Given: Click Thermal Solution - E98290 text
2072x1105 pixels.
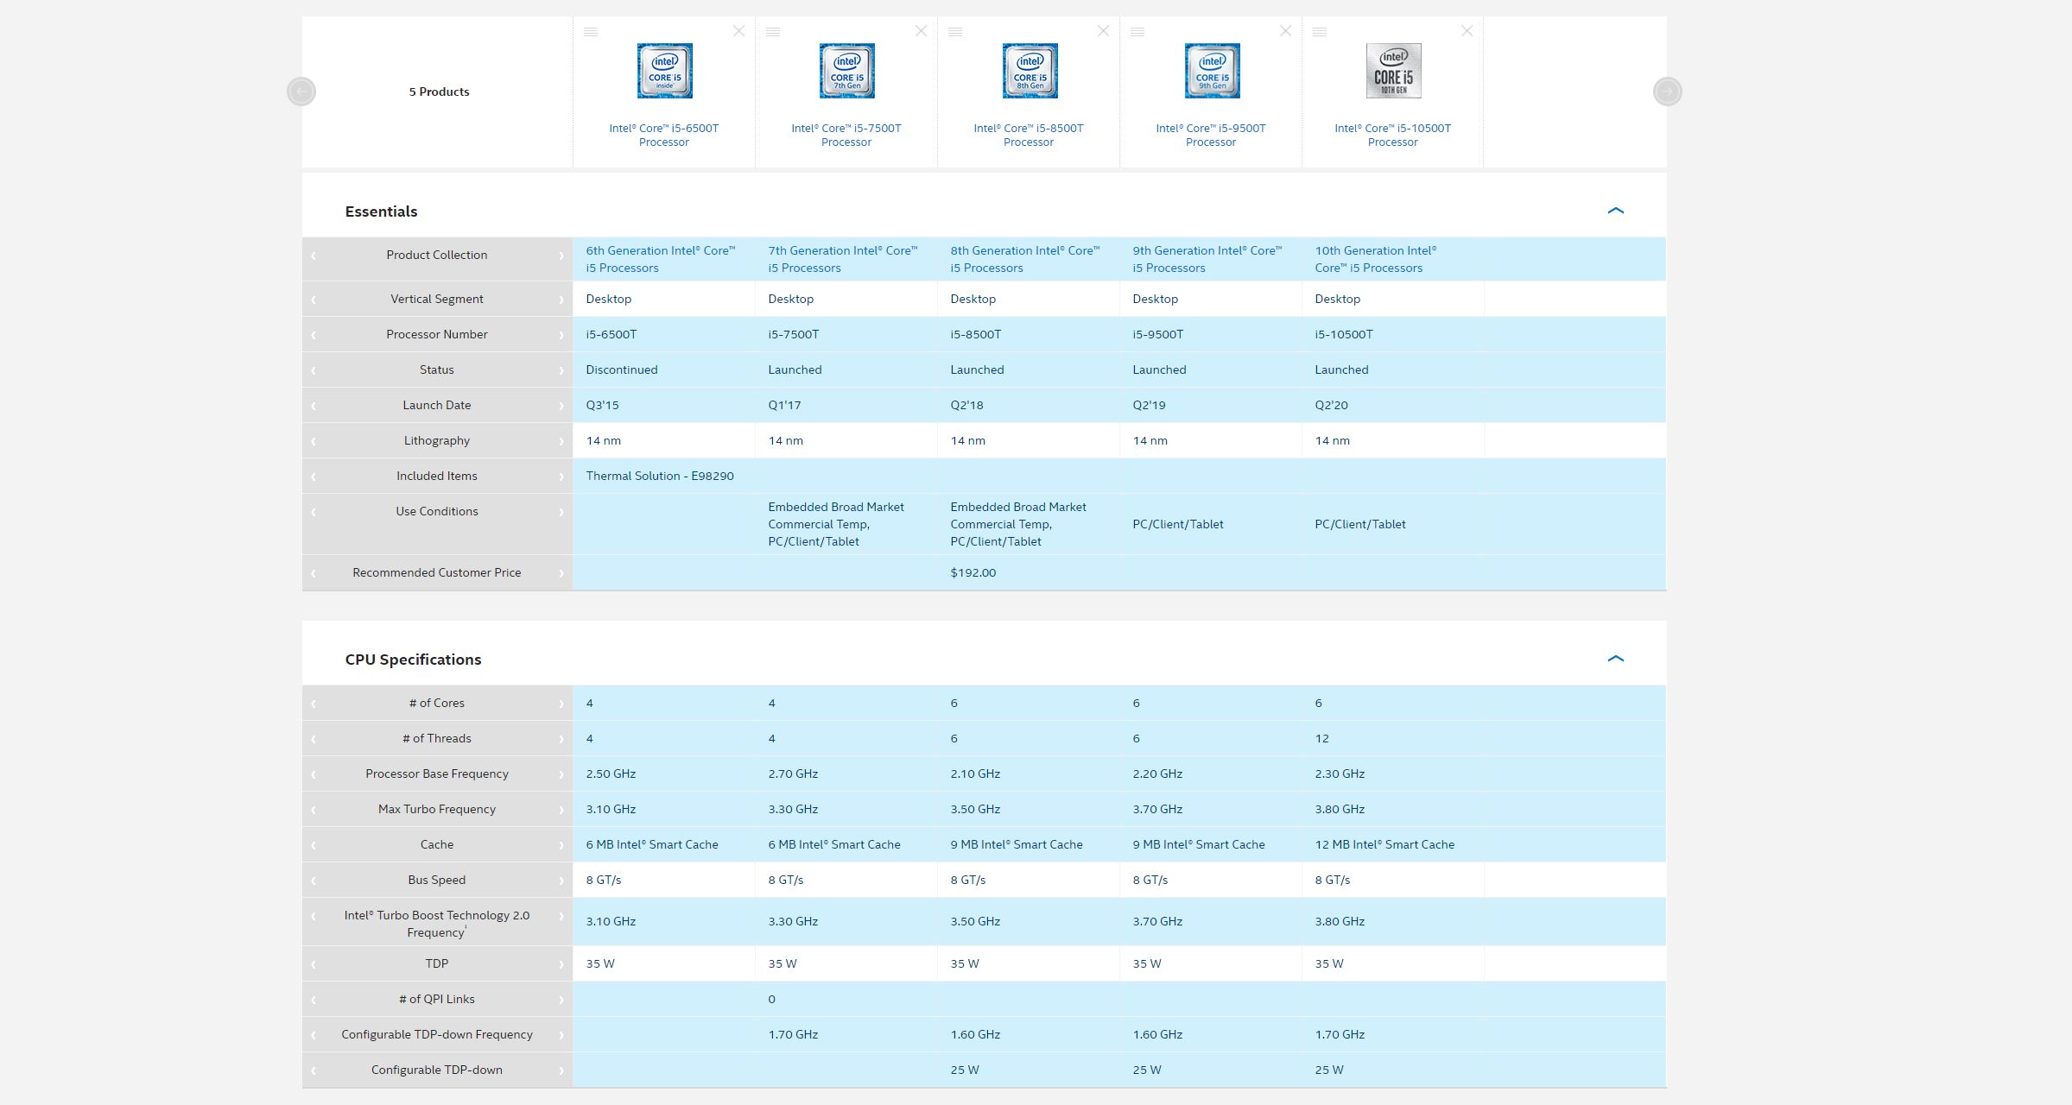Looking at the screenshot, I should click(x=660, y=476).
